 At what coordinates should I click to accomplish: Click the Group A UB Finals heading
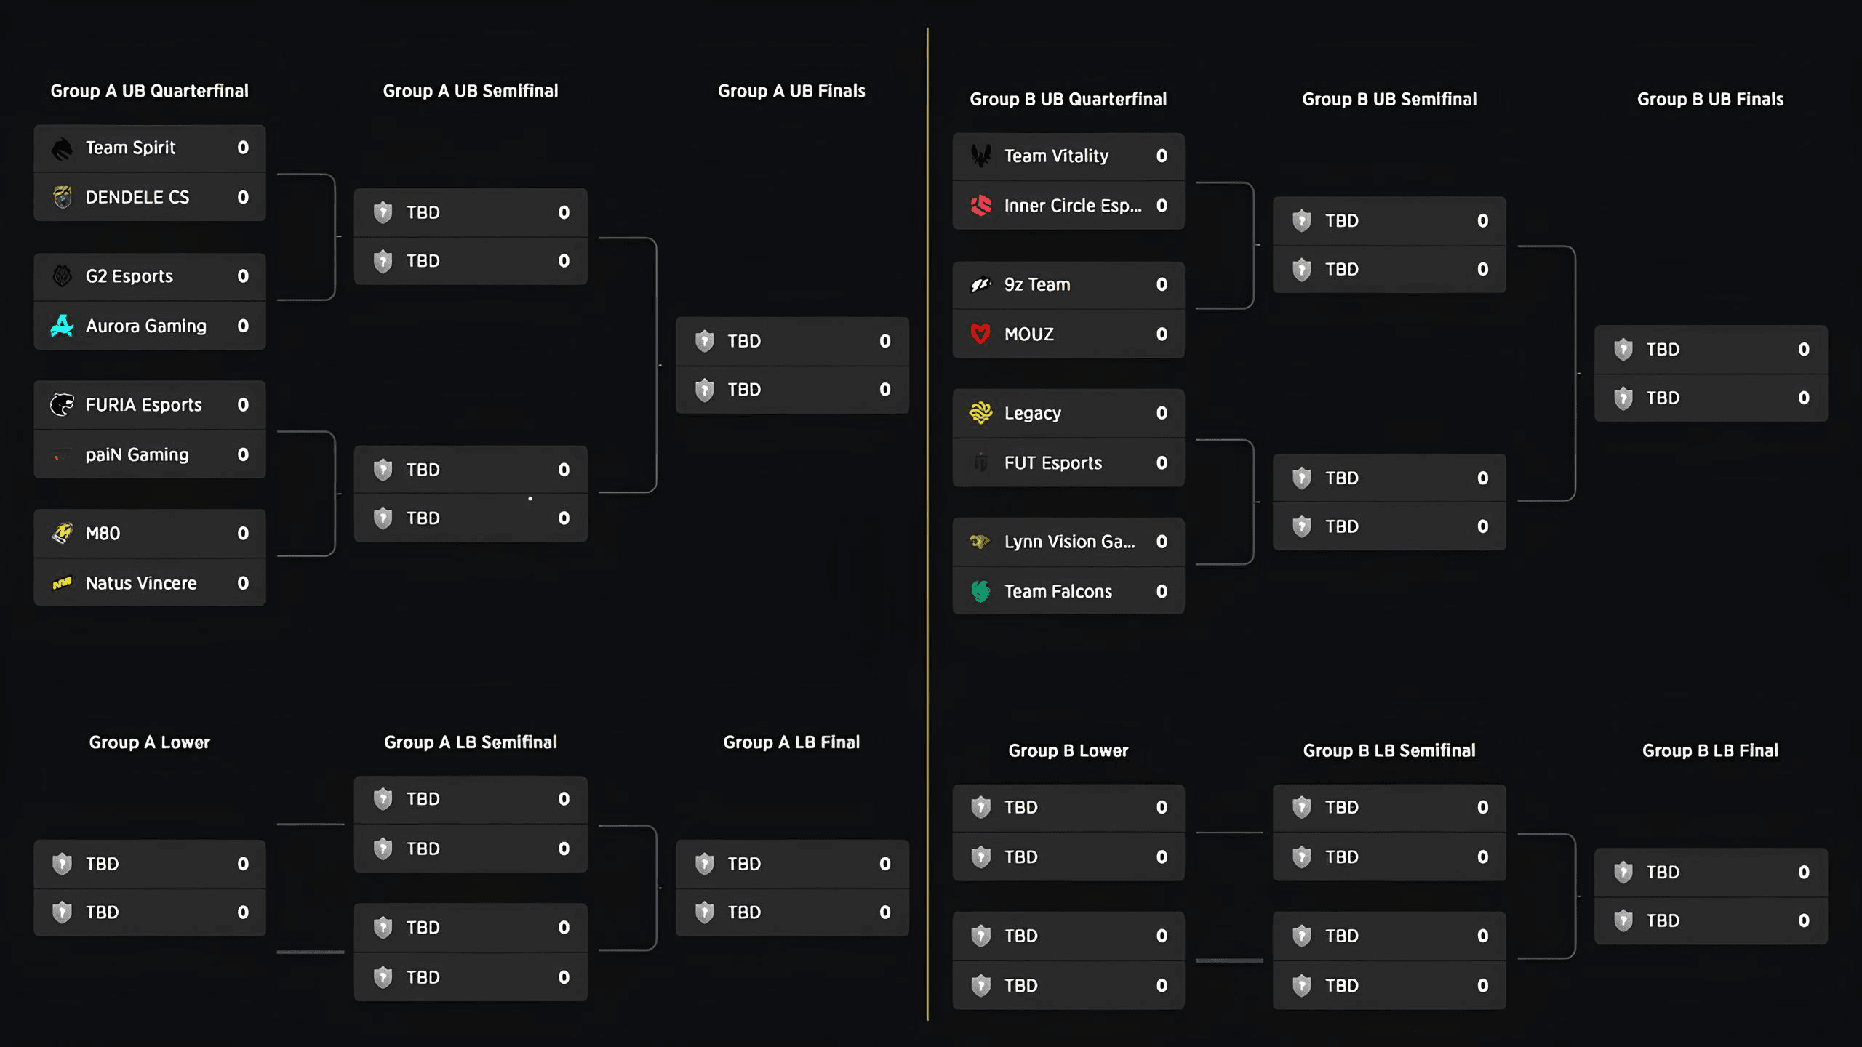pyautogui.click(x=791, y=91)
